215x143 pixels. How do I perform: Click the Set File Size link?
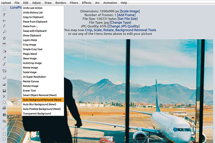127,19
